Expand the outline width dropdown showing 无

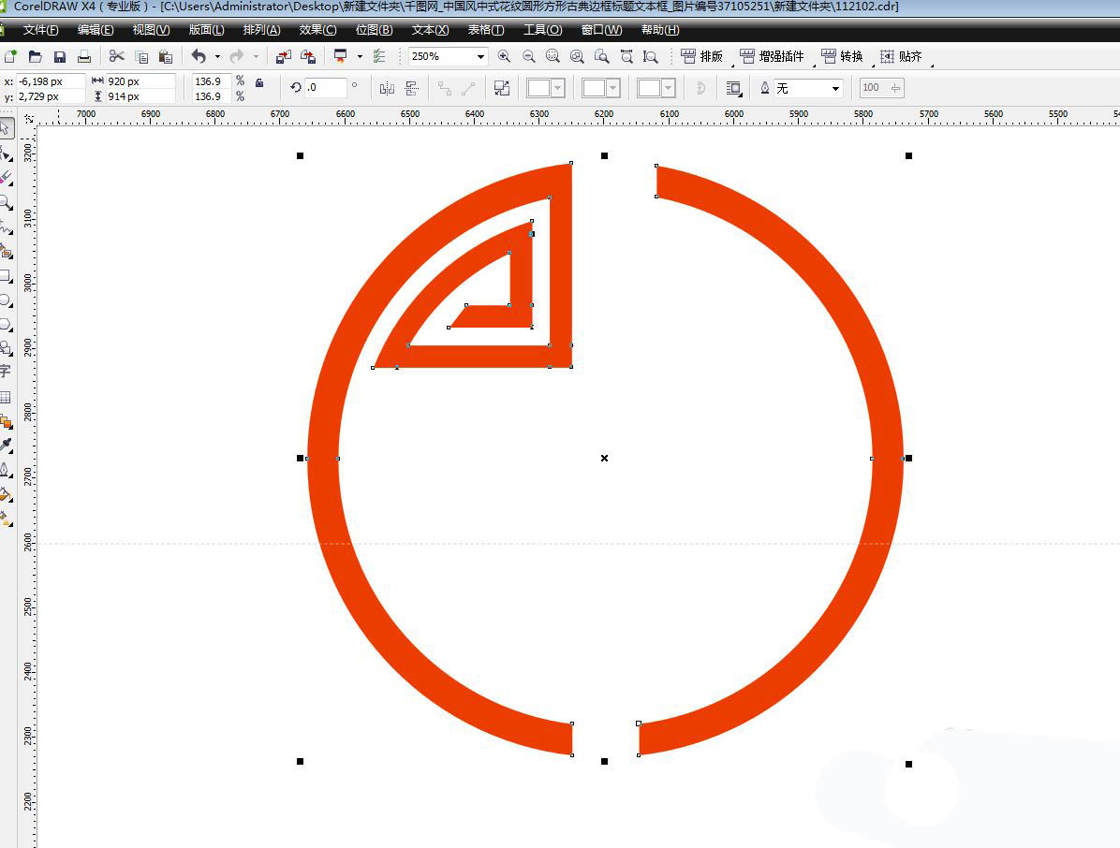tap(835, 88)
